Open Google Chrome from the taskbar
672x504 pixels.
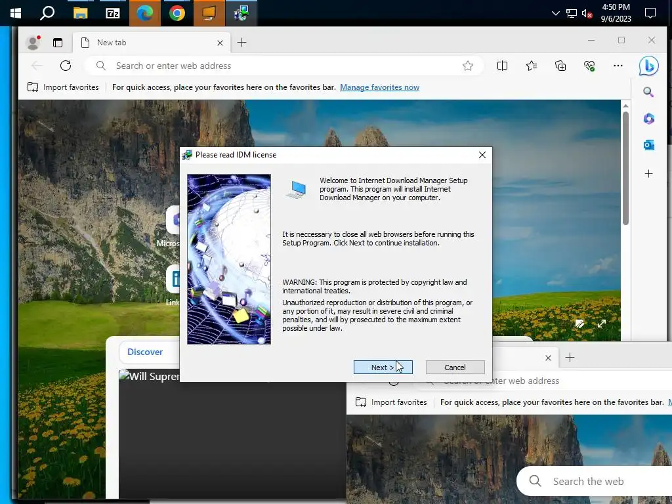(177, 13)
